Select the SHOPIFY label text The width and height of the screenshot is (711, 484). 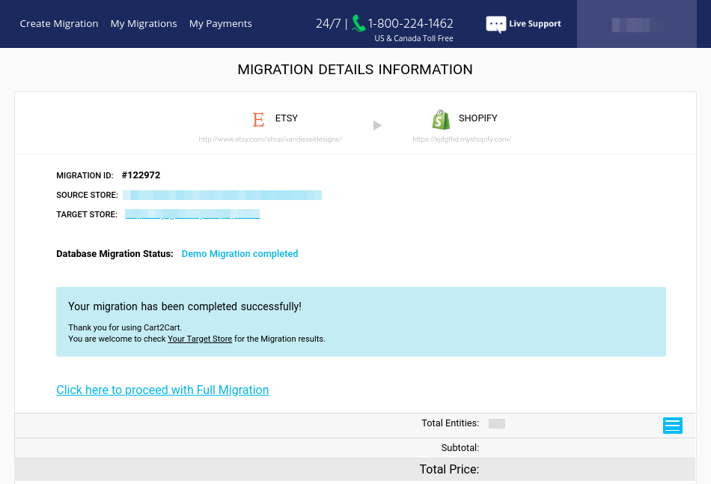tap(478, 118)
